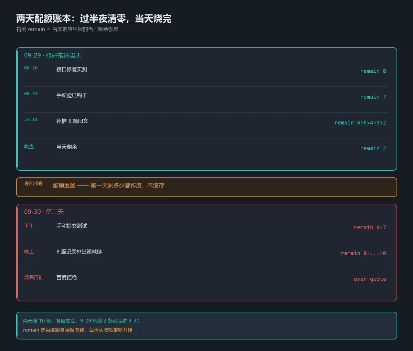This screenshot has height=351, width=413.
Task: Click the time stamp 08:20
Action: [31, 68]
